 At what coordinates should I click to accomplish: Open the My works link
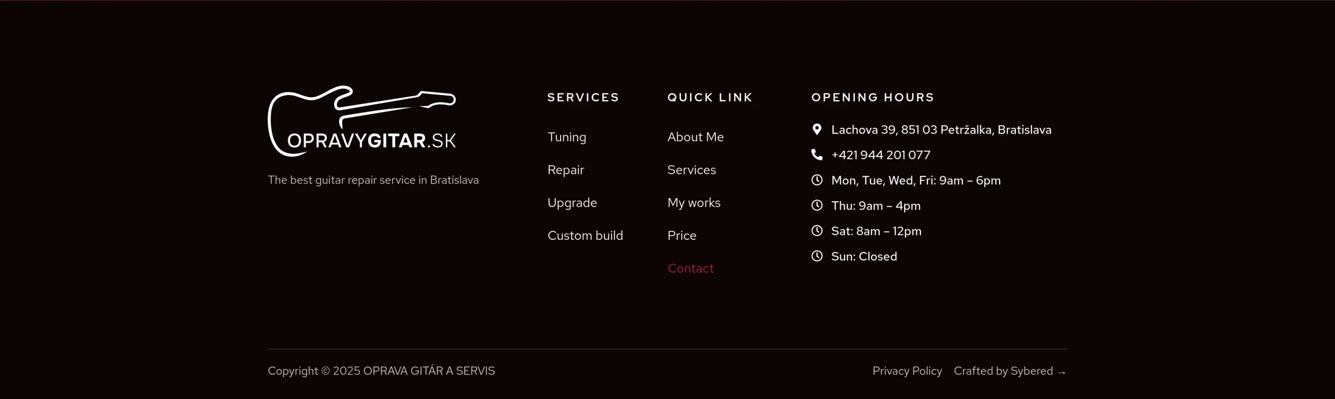pos(694,203)
